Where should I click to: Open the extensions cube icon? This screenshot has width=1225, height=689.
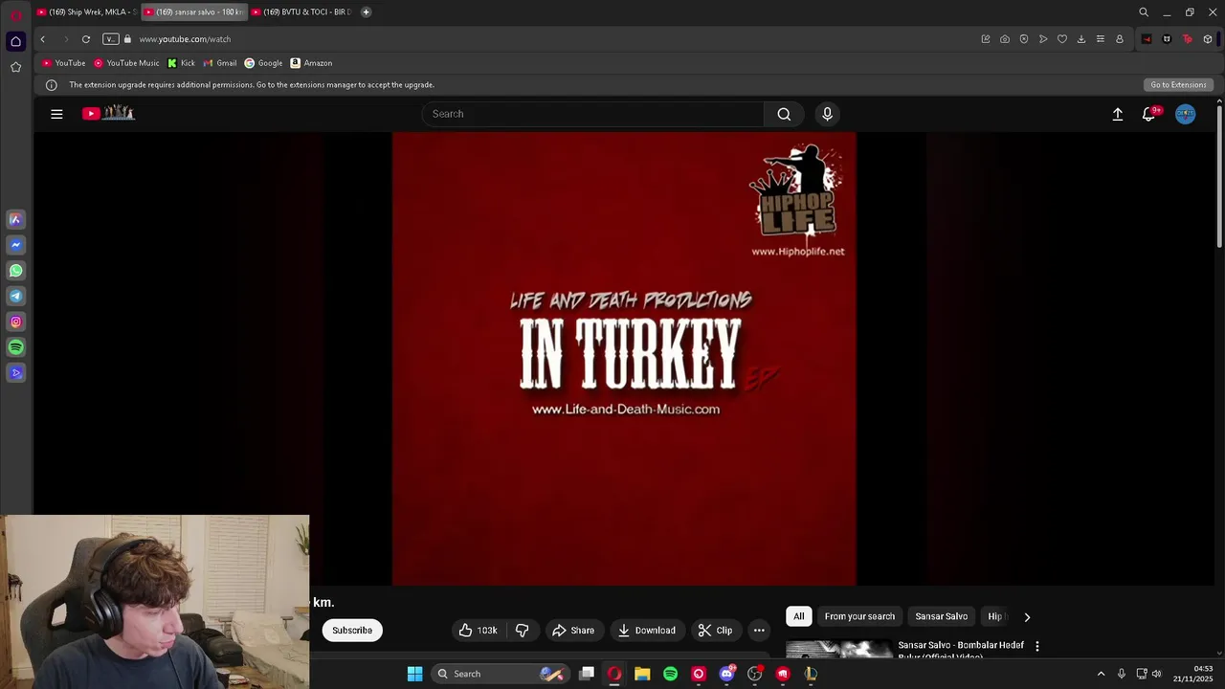pyautogui.click(x=1208, y=39)
